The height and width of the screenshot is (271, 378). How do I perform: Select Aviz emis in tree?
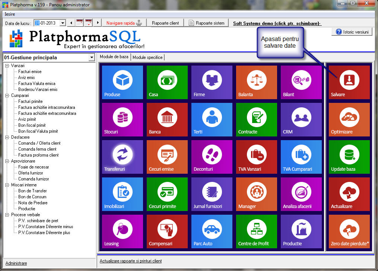26,78
